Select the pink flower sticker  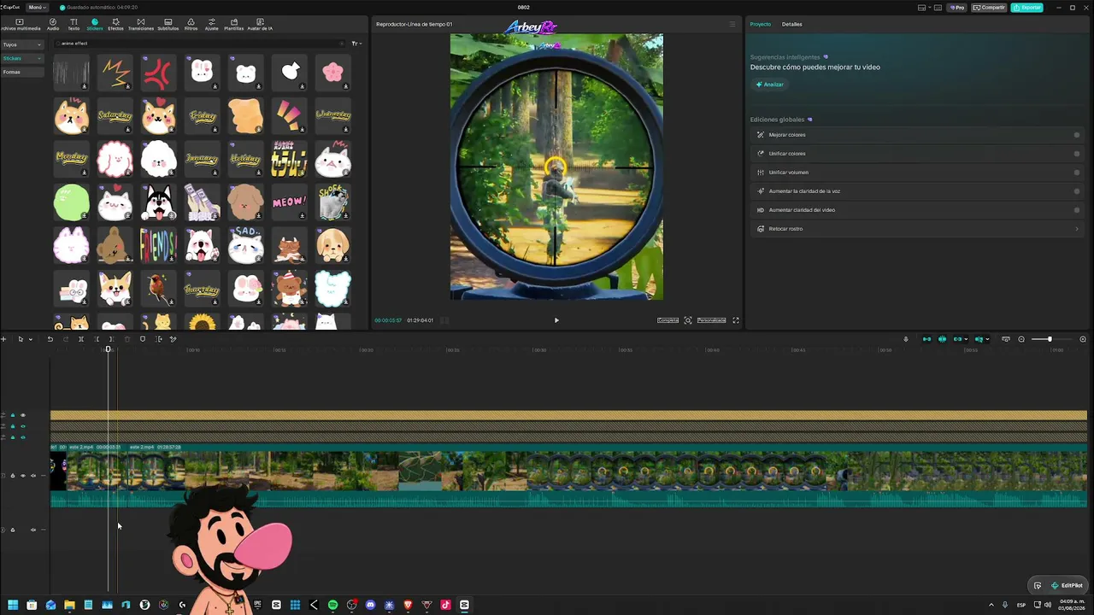coord(332,73)
